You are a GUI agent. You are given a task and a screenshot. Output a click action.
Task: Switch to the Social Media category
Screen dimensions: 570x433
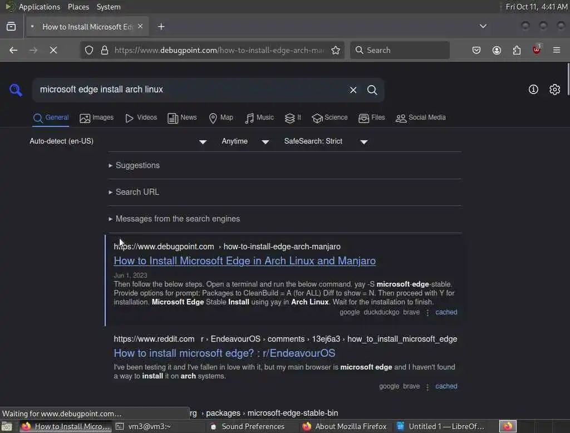[421, 118]
